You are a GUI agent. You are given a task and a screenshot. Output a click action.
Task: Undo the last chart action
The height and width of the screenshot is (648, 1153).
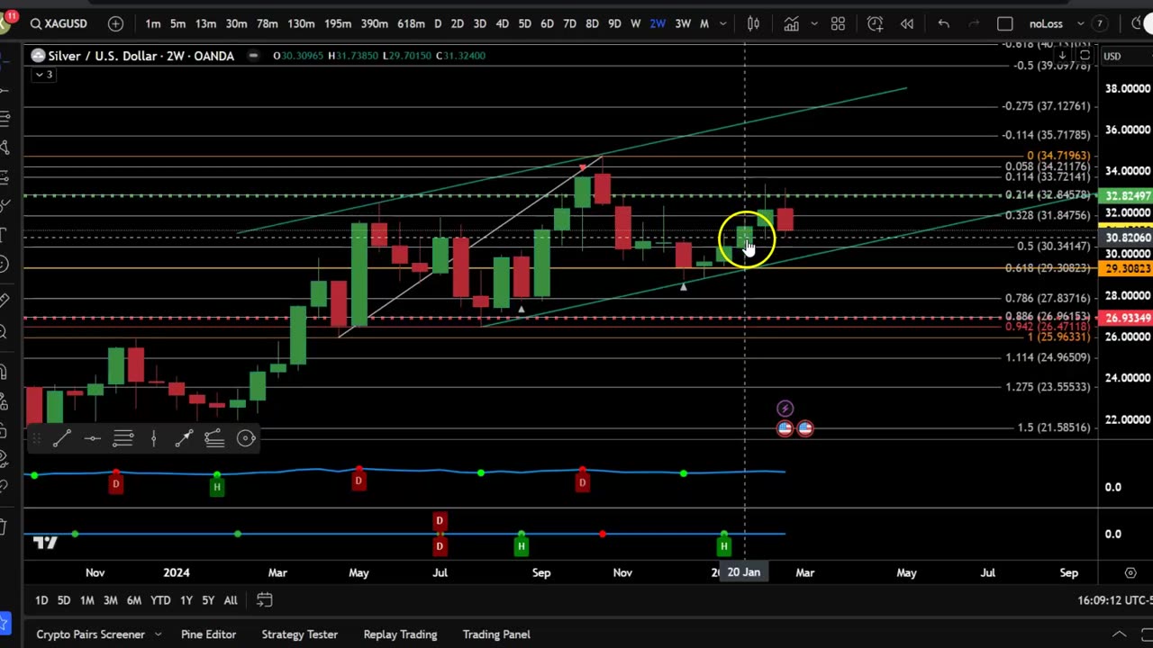point(943,23)
